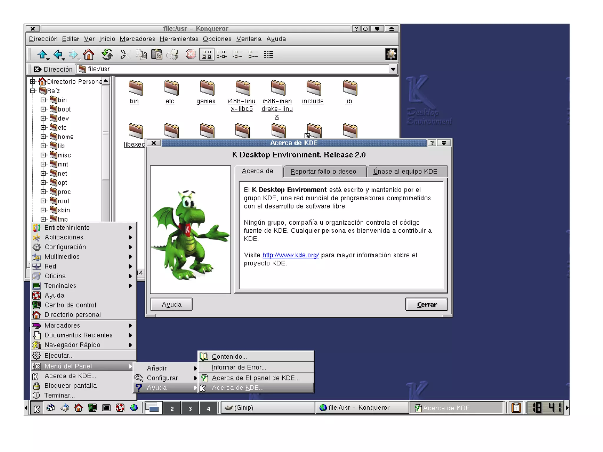Switch to Reportar fallo o deseo tab
The width and height of the screenshot is (603, 452).
[x=323, y=171]
